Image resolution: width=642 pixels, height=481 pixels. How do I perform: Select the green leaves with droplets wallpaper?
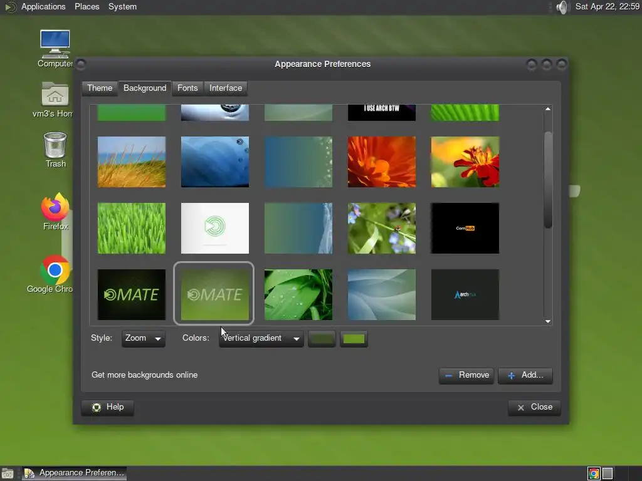(x=298, y=294)
